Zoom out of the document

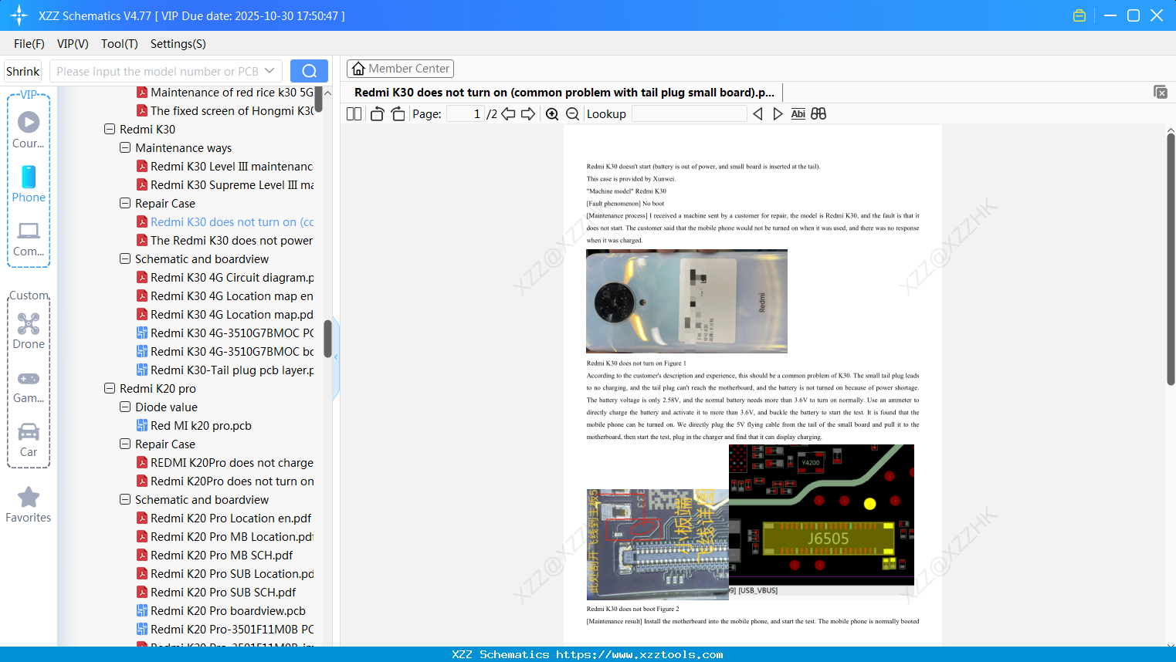572,114
